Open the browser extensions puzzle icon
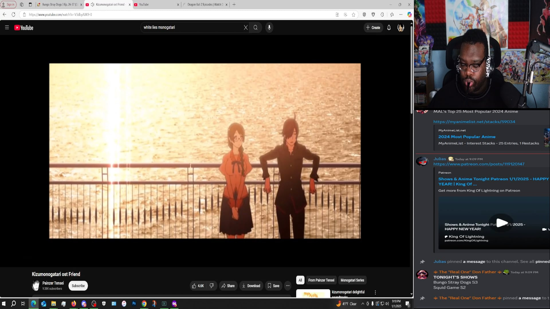The image size is (550, 309). [382, 15]
